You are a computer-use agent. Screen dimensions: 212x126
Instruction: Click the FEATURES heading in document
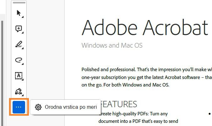point(119,104)
